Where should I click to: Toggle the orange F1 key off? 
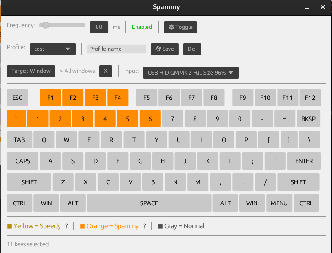(50, 98)
